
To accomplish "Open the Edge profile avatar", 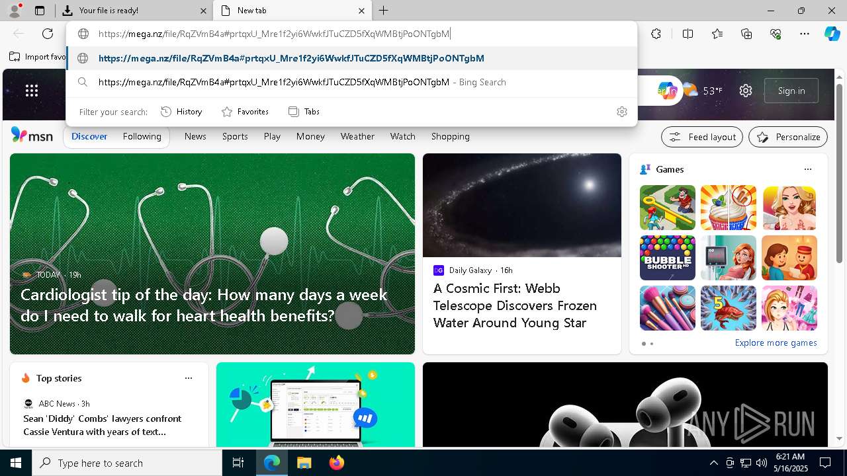I will pos(15,11).
